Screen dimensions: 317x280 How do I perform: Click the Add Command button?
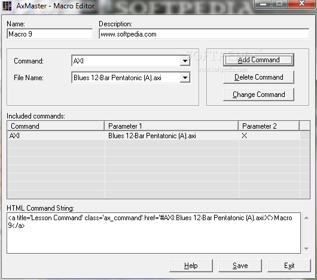point(258,60)
